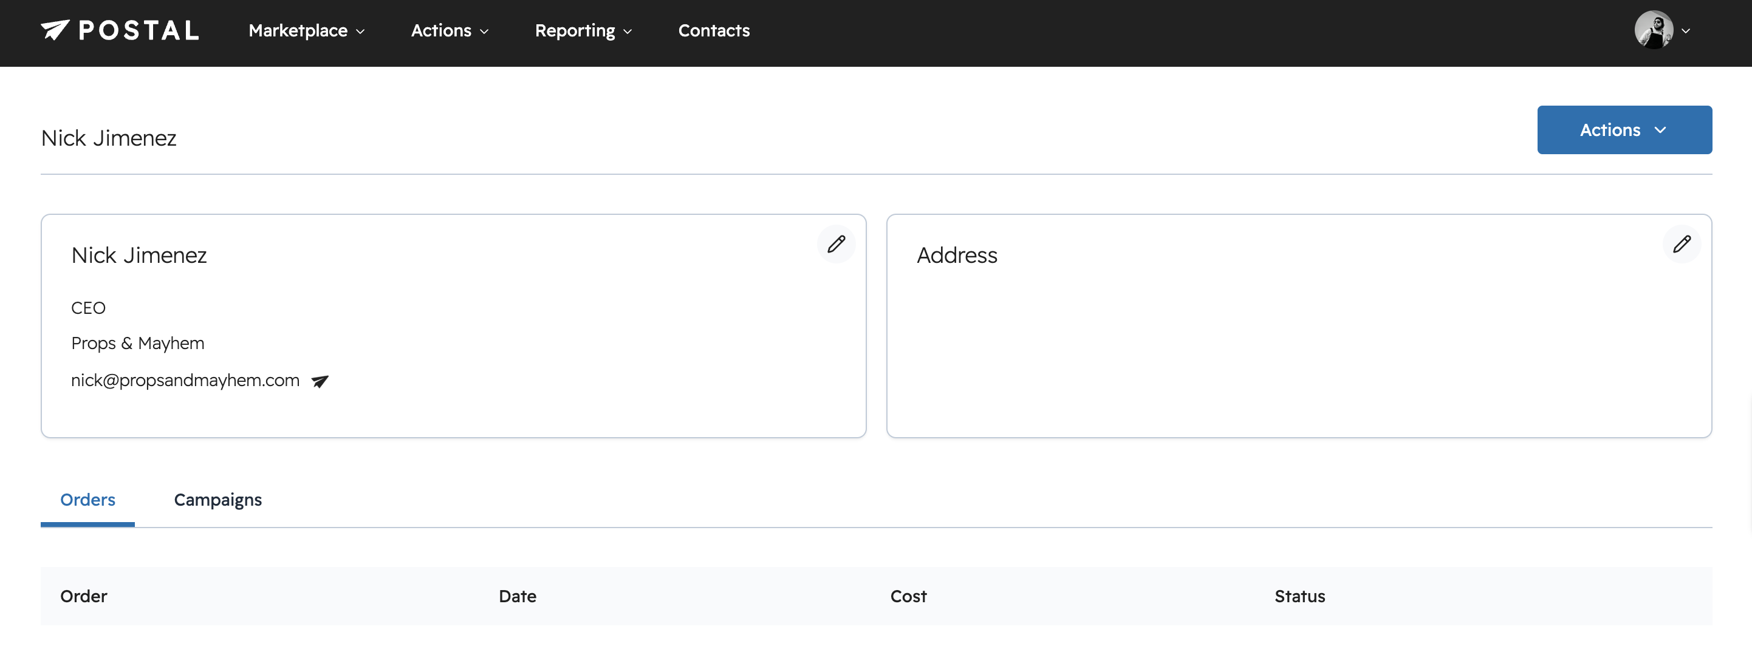Click paper plane icon beside email
The width and height of the screenshot is (1752, 669).
pyautogui.click(x=320, y=381)
